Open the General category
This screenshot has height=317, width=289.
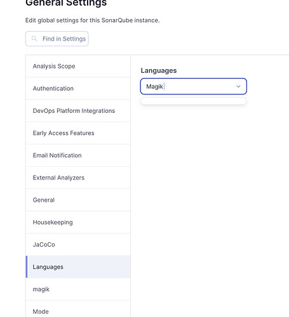coord(78,200)
